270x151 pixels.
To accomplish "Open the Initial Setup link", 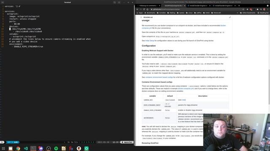I will tap(150, 41).
